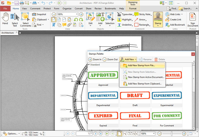Activate the Highlight tool
This screenshot has height=137, width=199.
(x=125, y=20)
